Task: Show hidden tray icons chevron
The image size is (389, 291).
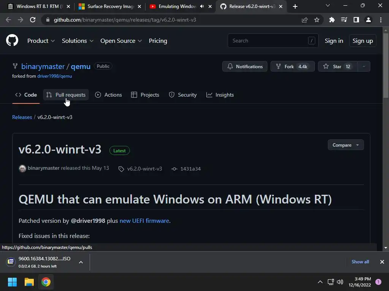Action: click(x=320, y=282)
